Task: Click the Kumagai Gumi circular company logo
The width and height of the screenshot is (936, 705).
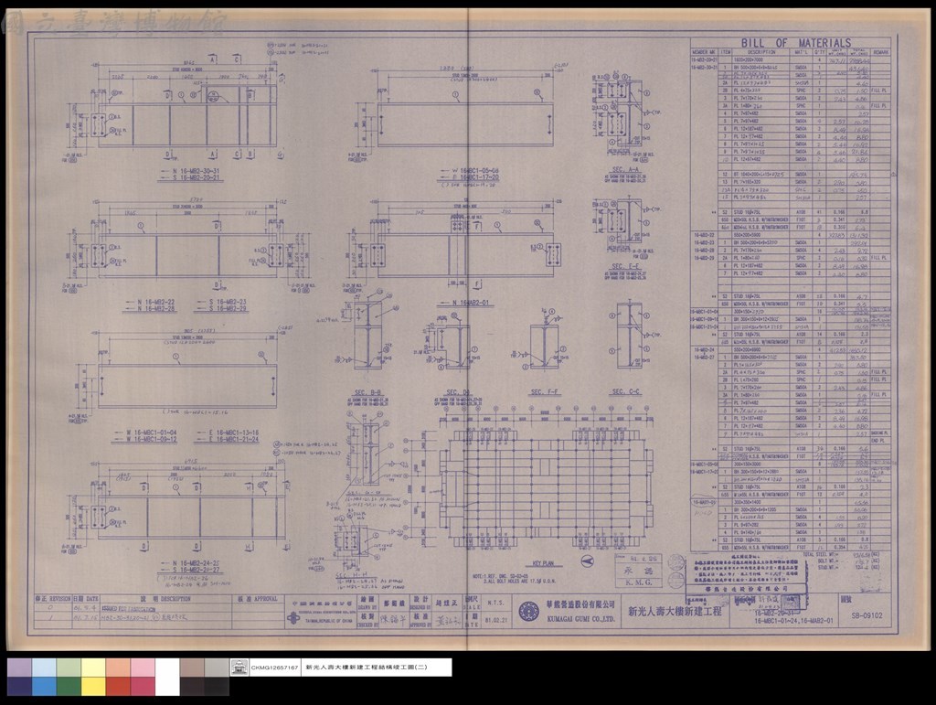Action: tap(528, 612)
